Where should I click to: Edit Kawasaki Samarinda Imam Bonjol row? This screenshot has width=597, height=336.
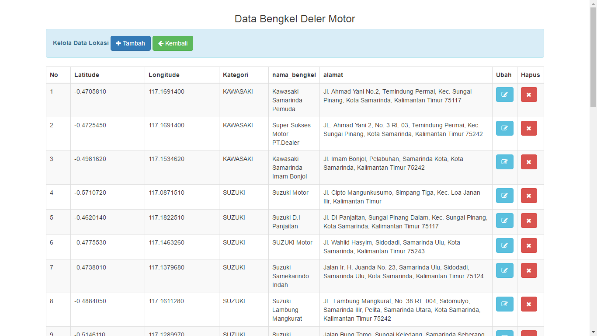(x=504, y=162)
